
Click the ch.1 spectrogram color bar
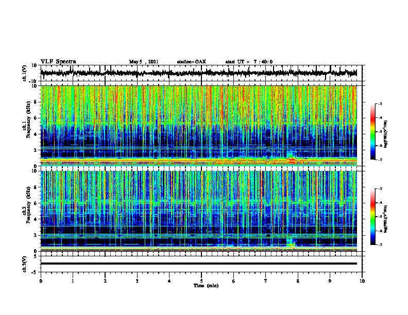tap(372, 132)
